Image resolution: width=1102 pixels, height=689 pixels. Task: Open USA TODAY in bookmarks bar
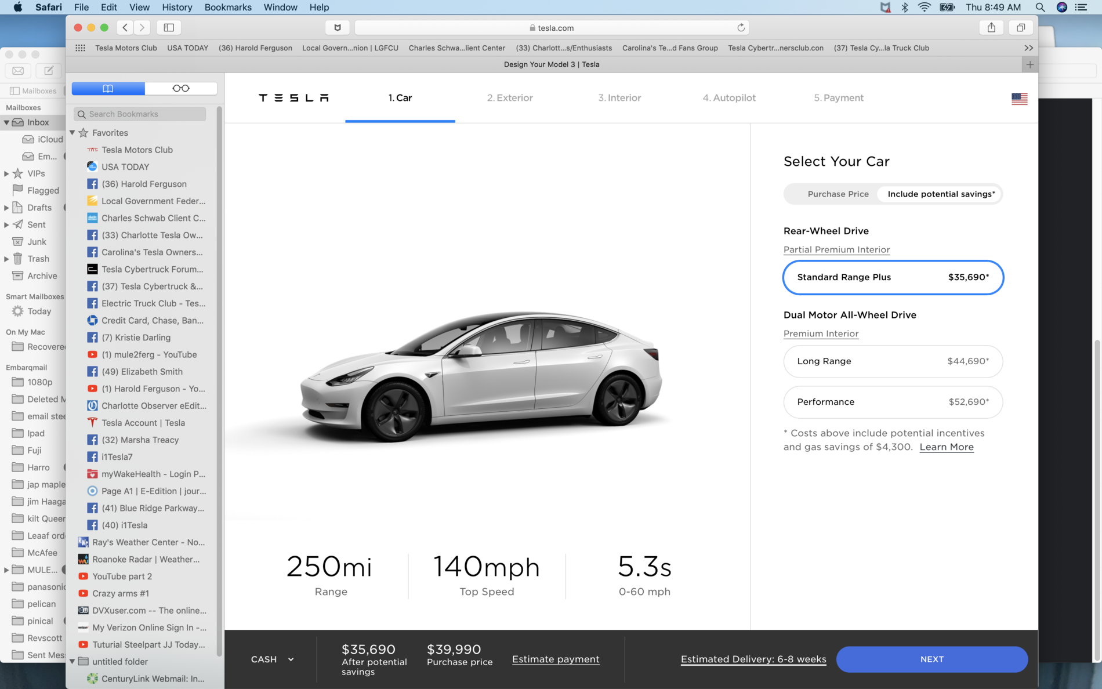click(187, 48)
